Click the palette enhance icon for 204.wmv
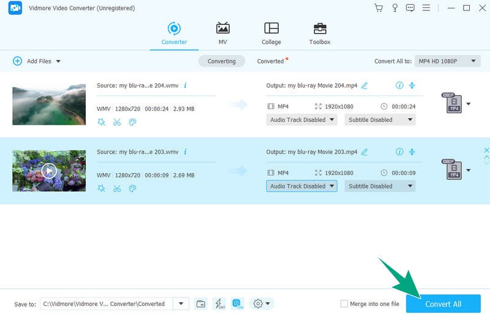This screenshot has height=317, width=490. pyautogui.click(x=132, y=122)
